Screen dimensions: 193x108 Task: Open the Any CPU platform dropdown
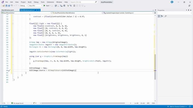click(x=36, y=6)
